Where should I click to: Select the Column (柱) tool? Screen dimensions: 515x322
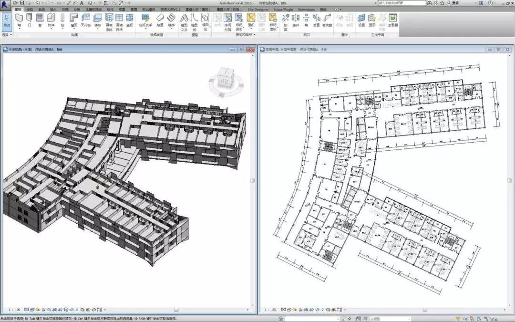[x=62, y=20]
